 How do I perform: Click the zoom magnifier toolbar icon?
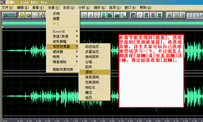point(196,16)
